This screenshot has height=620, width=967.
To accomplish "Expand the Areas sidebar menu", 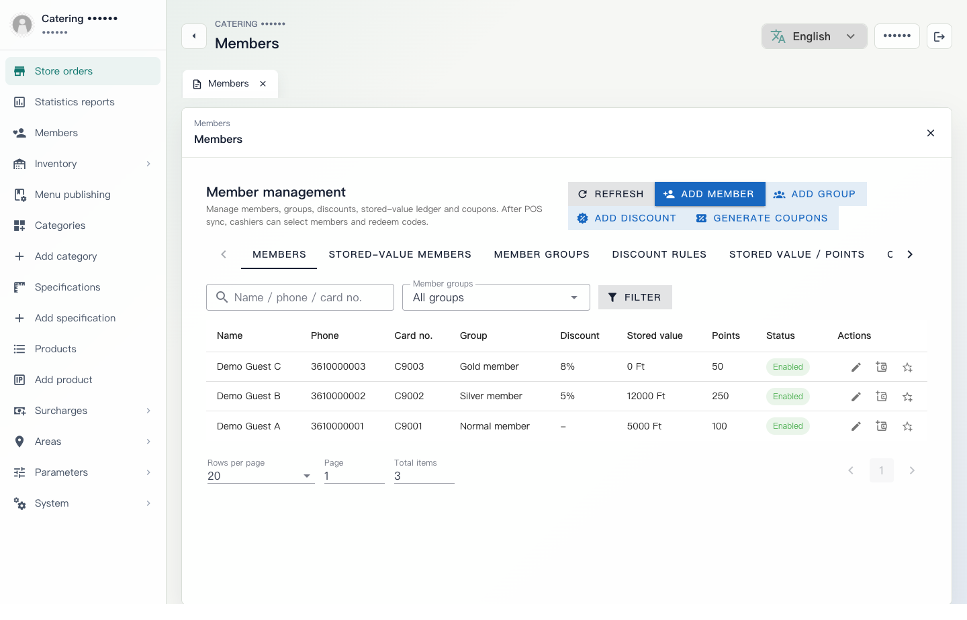I will pos(83,442).
